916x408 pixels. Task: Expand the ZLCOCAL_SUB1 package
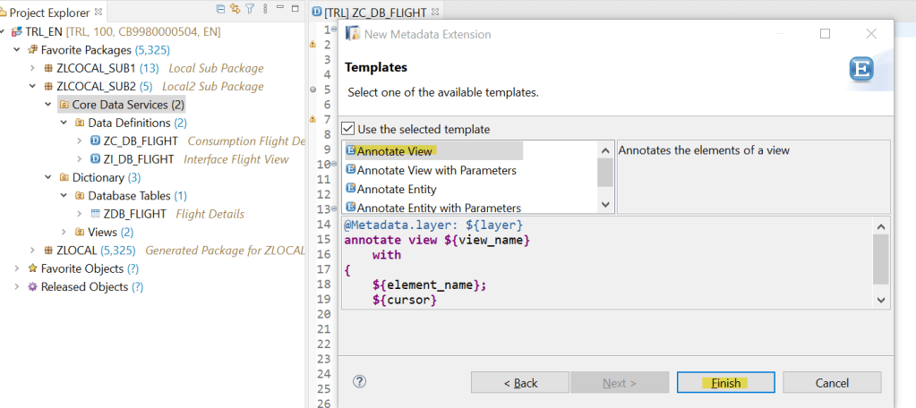point(33,68)
